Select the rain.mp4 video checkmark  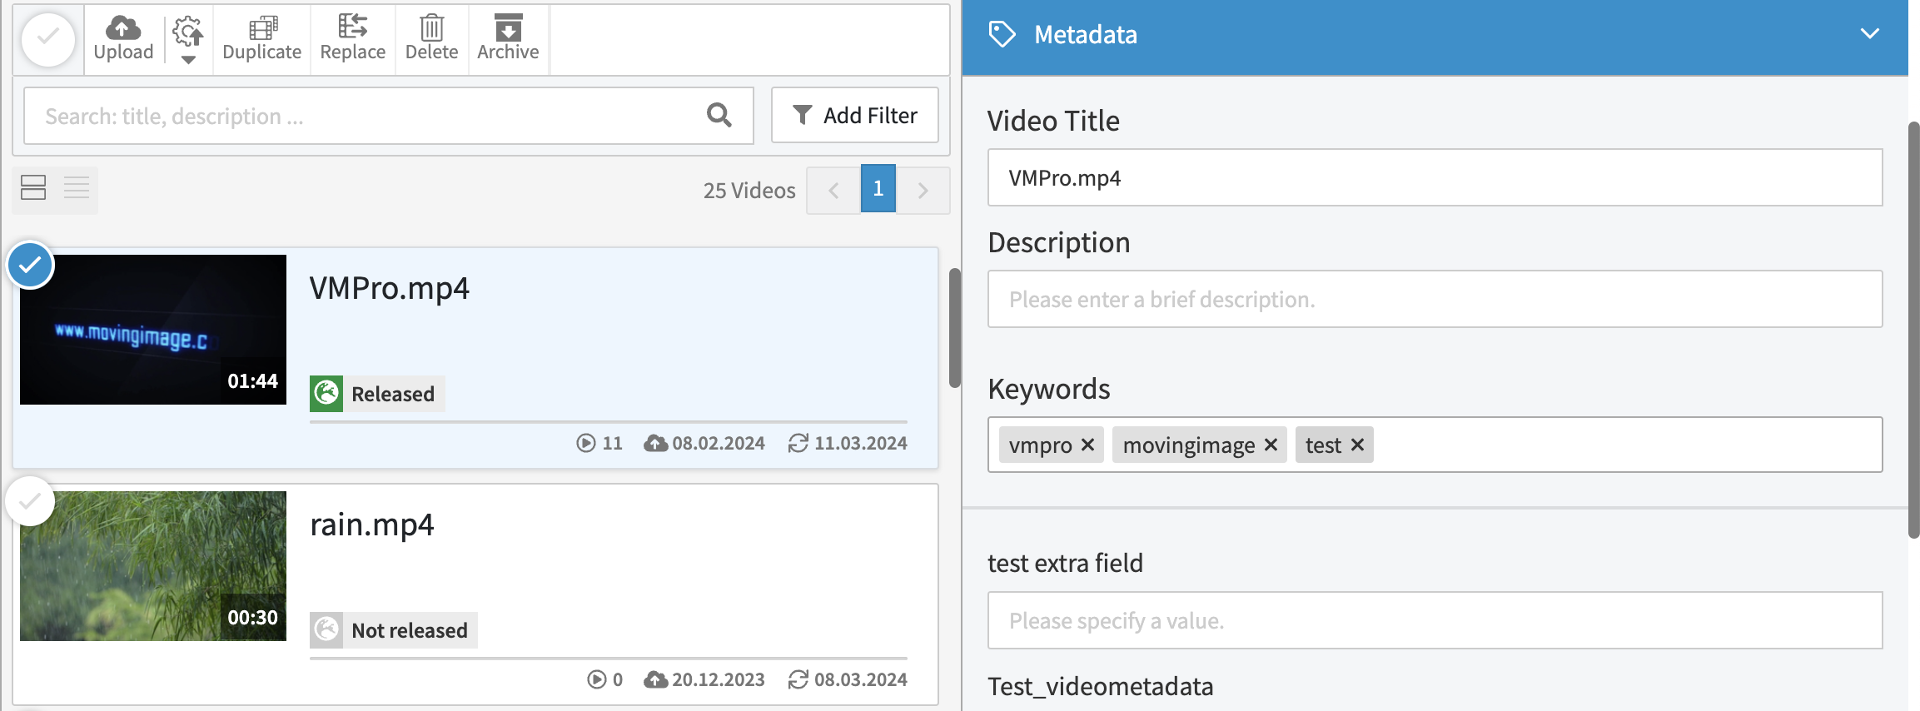point(31,501)
